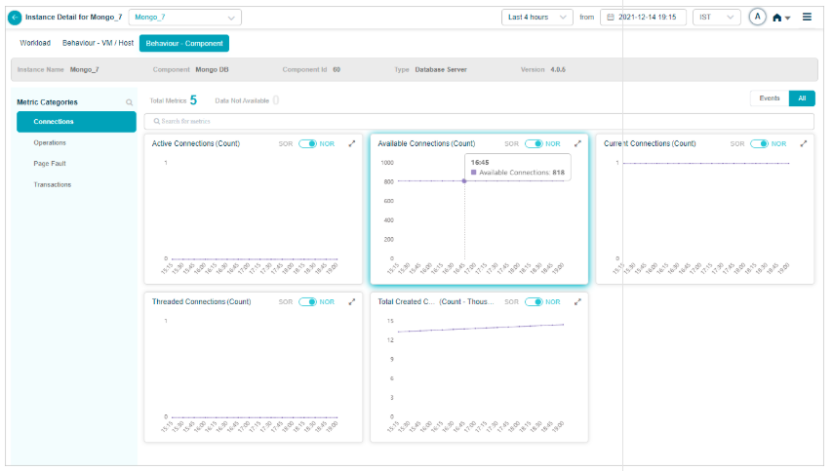Expand the Current Connections chart
Screen dimensions: 833x471
804,143
